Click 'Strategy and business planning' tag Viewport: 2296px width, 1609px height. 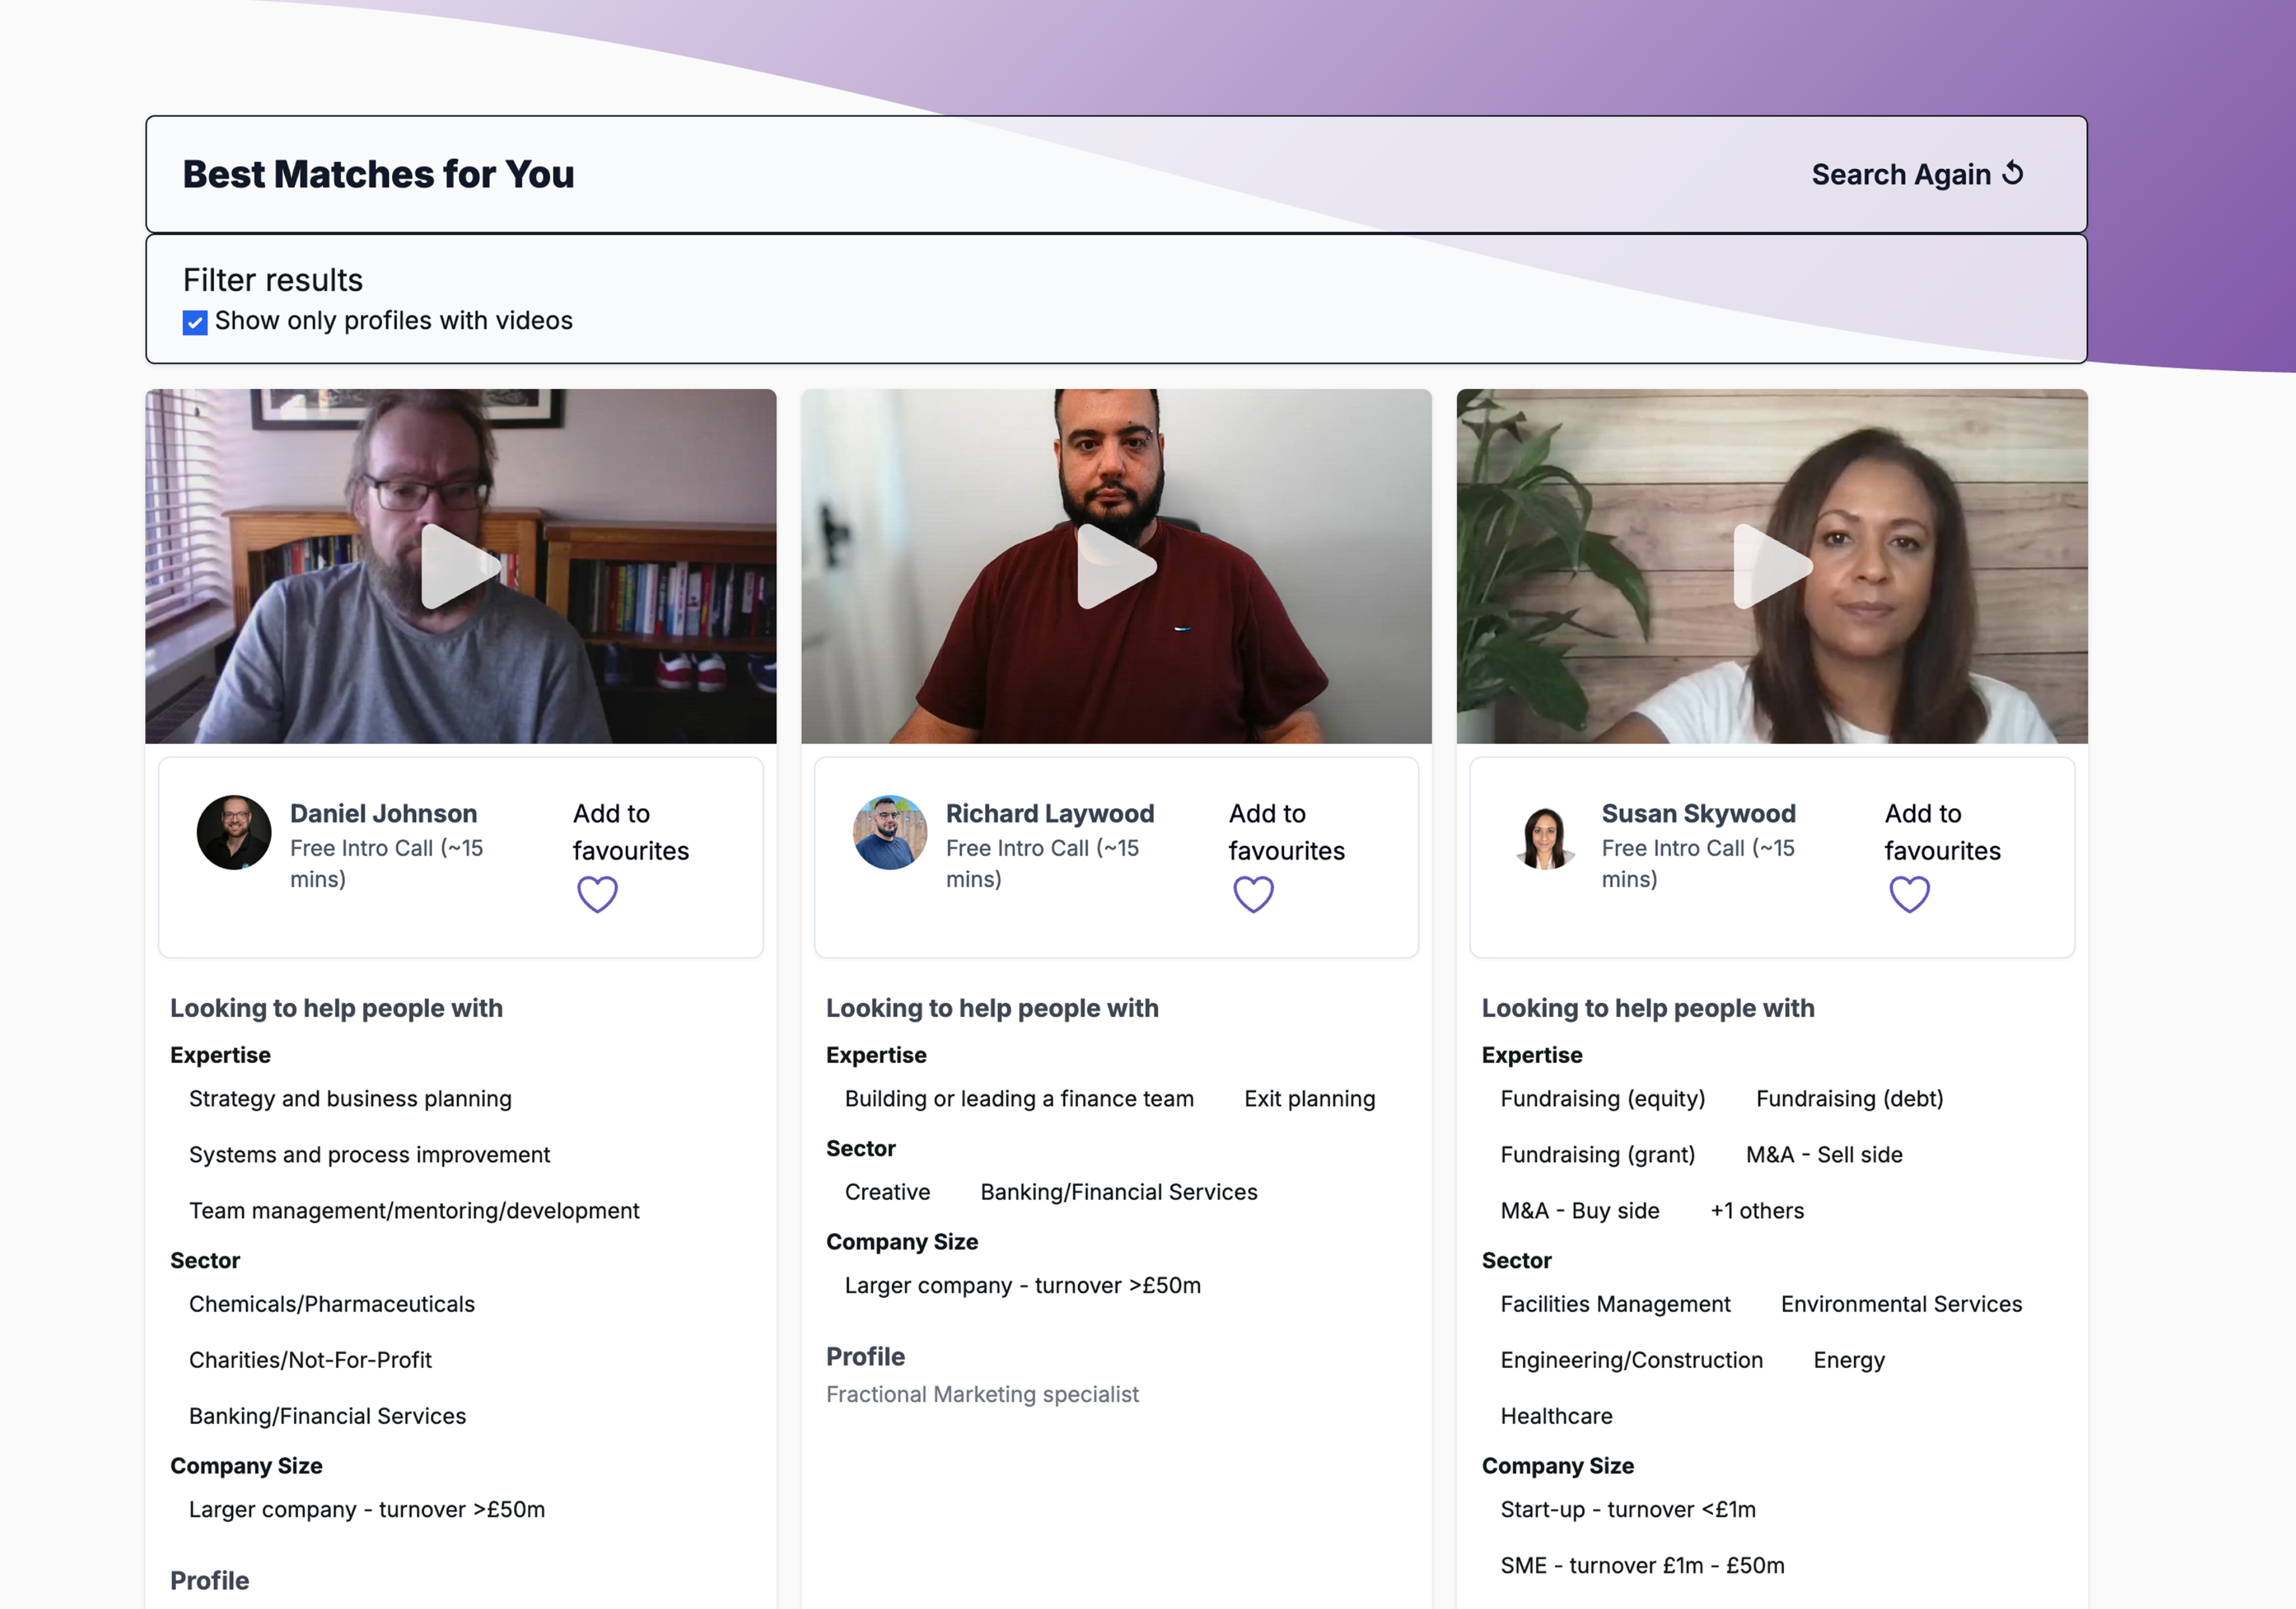[x=350, y=1098]
